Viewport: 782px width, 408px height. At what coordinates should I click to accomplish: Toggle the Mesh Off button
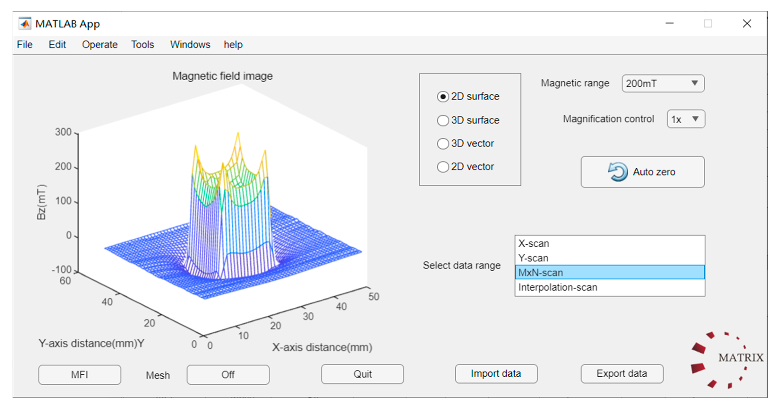click(x=228, y=375)
